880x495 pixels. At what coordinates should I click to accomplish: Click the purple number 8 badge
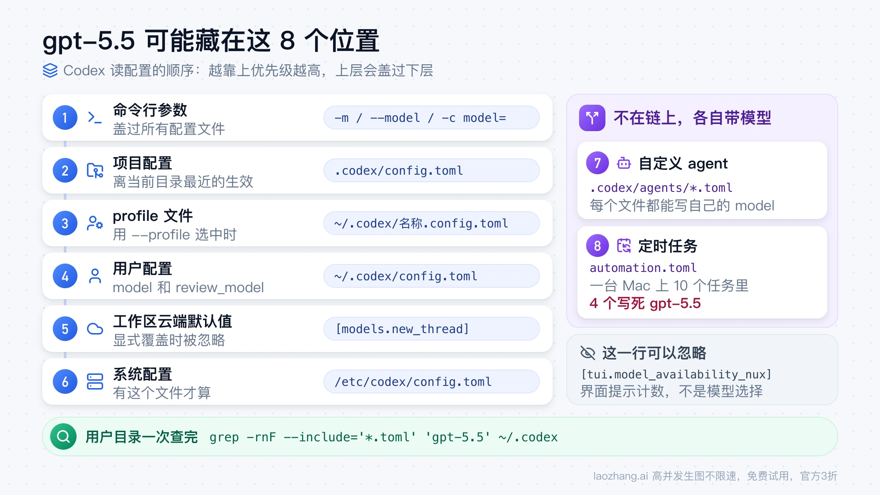click(598, 246)
